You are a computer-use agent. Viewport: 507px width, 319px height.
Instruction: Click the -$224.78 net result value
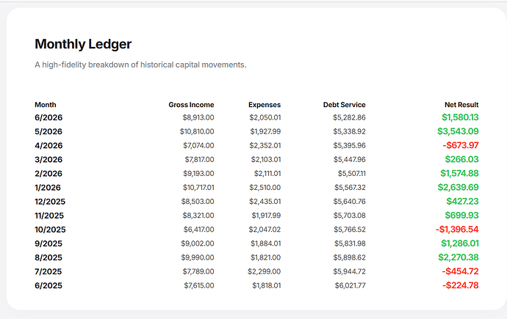click(461, 285)
